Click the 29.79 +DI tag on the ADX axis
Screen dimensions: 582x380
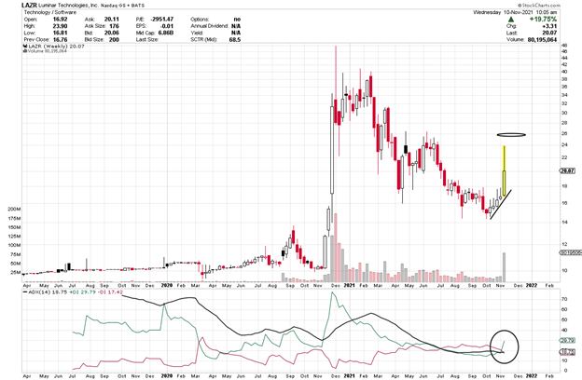[566, 340]
